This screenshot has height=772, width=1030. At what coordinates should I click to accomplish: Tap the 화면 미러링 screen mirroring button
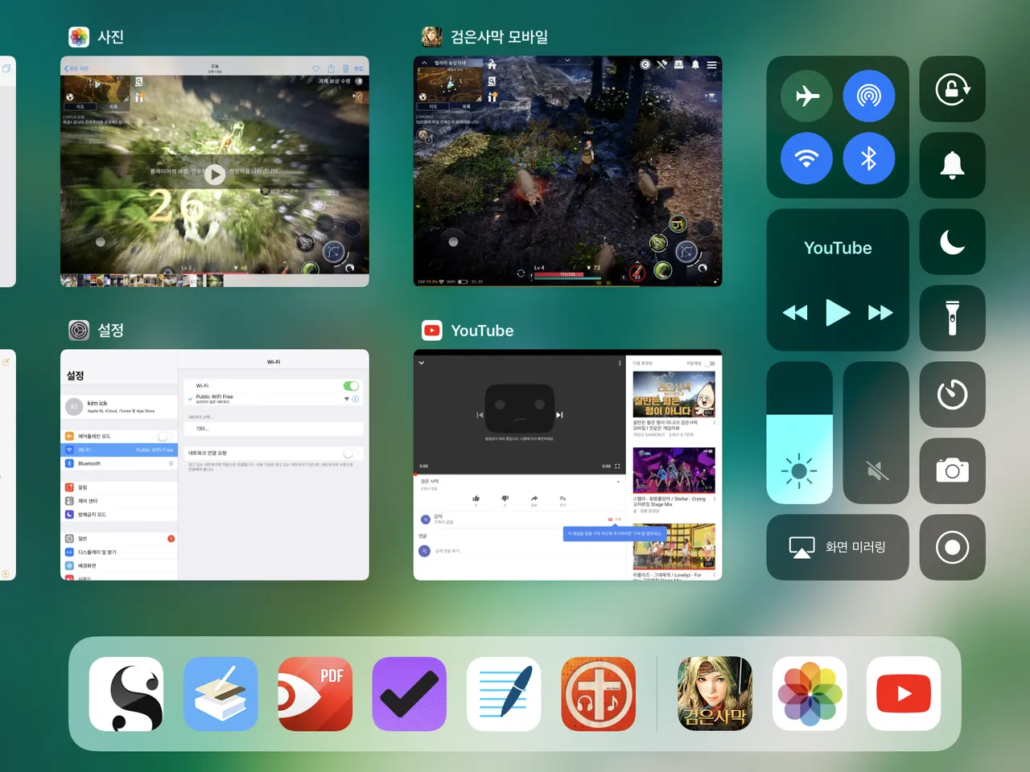tap(838, 548)
